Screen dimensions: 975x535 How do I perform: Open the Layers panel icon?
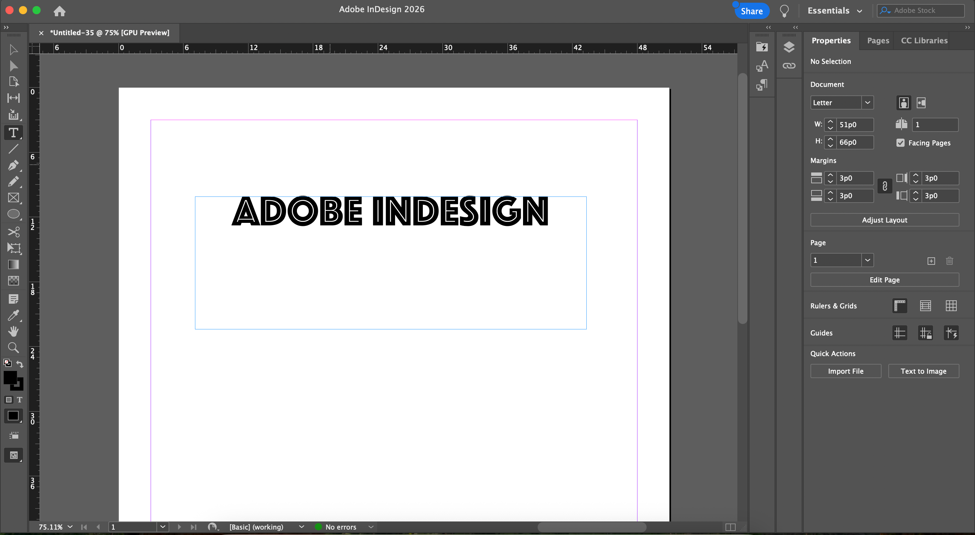(x=789, y=47)
